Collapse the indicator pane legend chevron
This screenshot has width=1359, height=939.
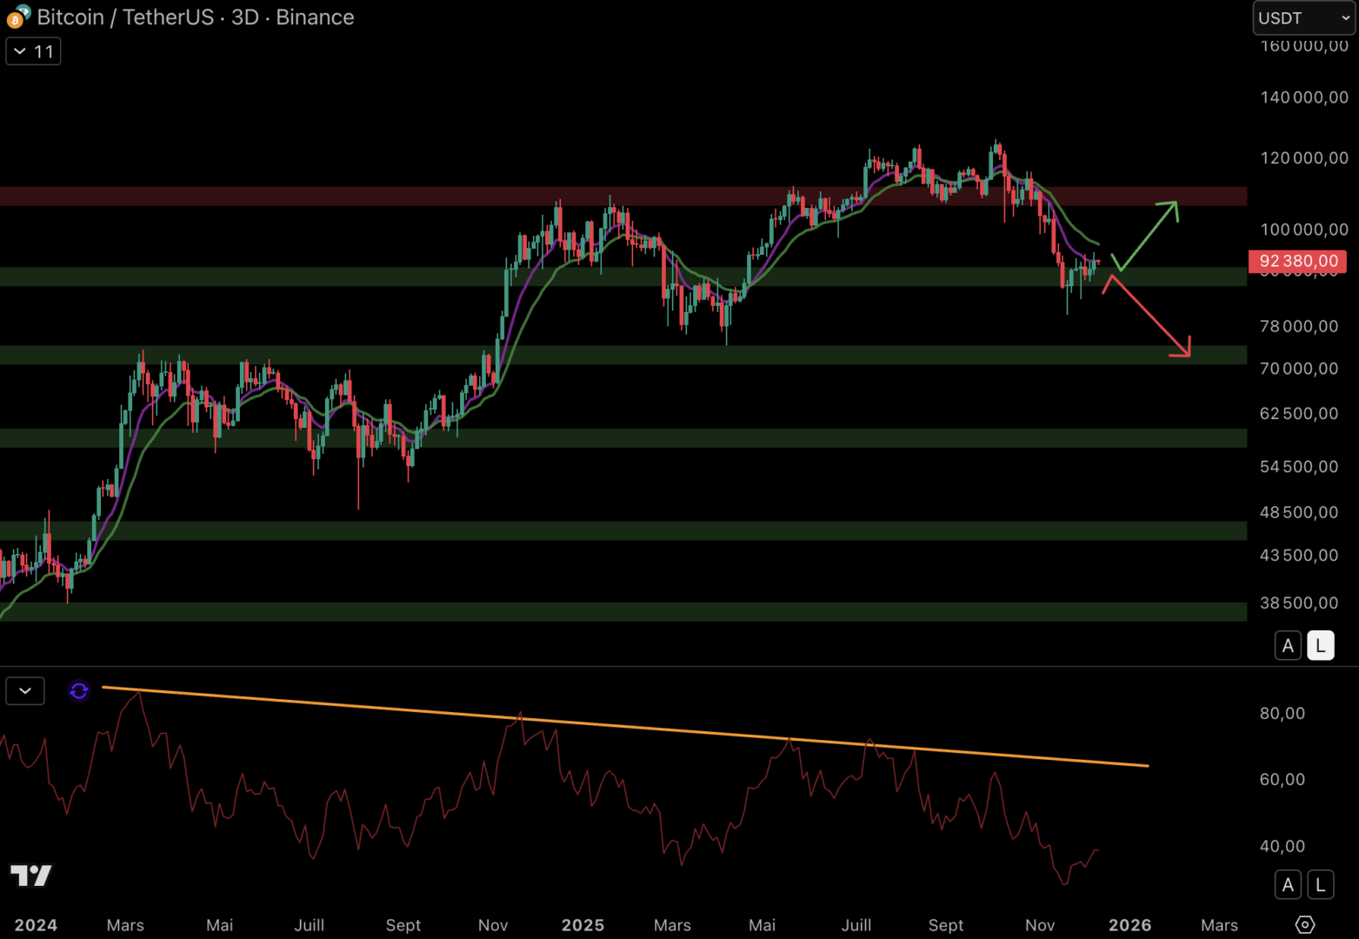click(25, 691)
